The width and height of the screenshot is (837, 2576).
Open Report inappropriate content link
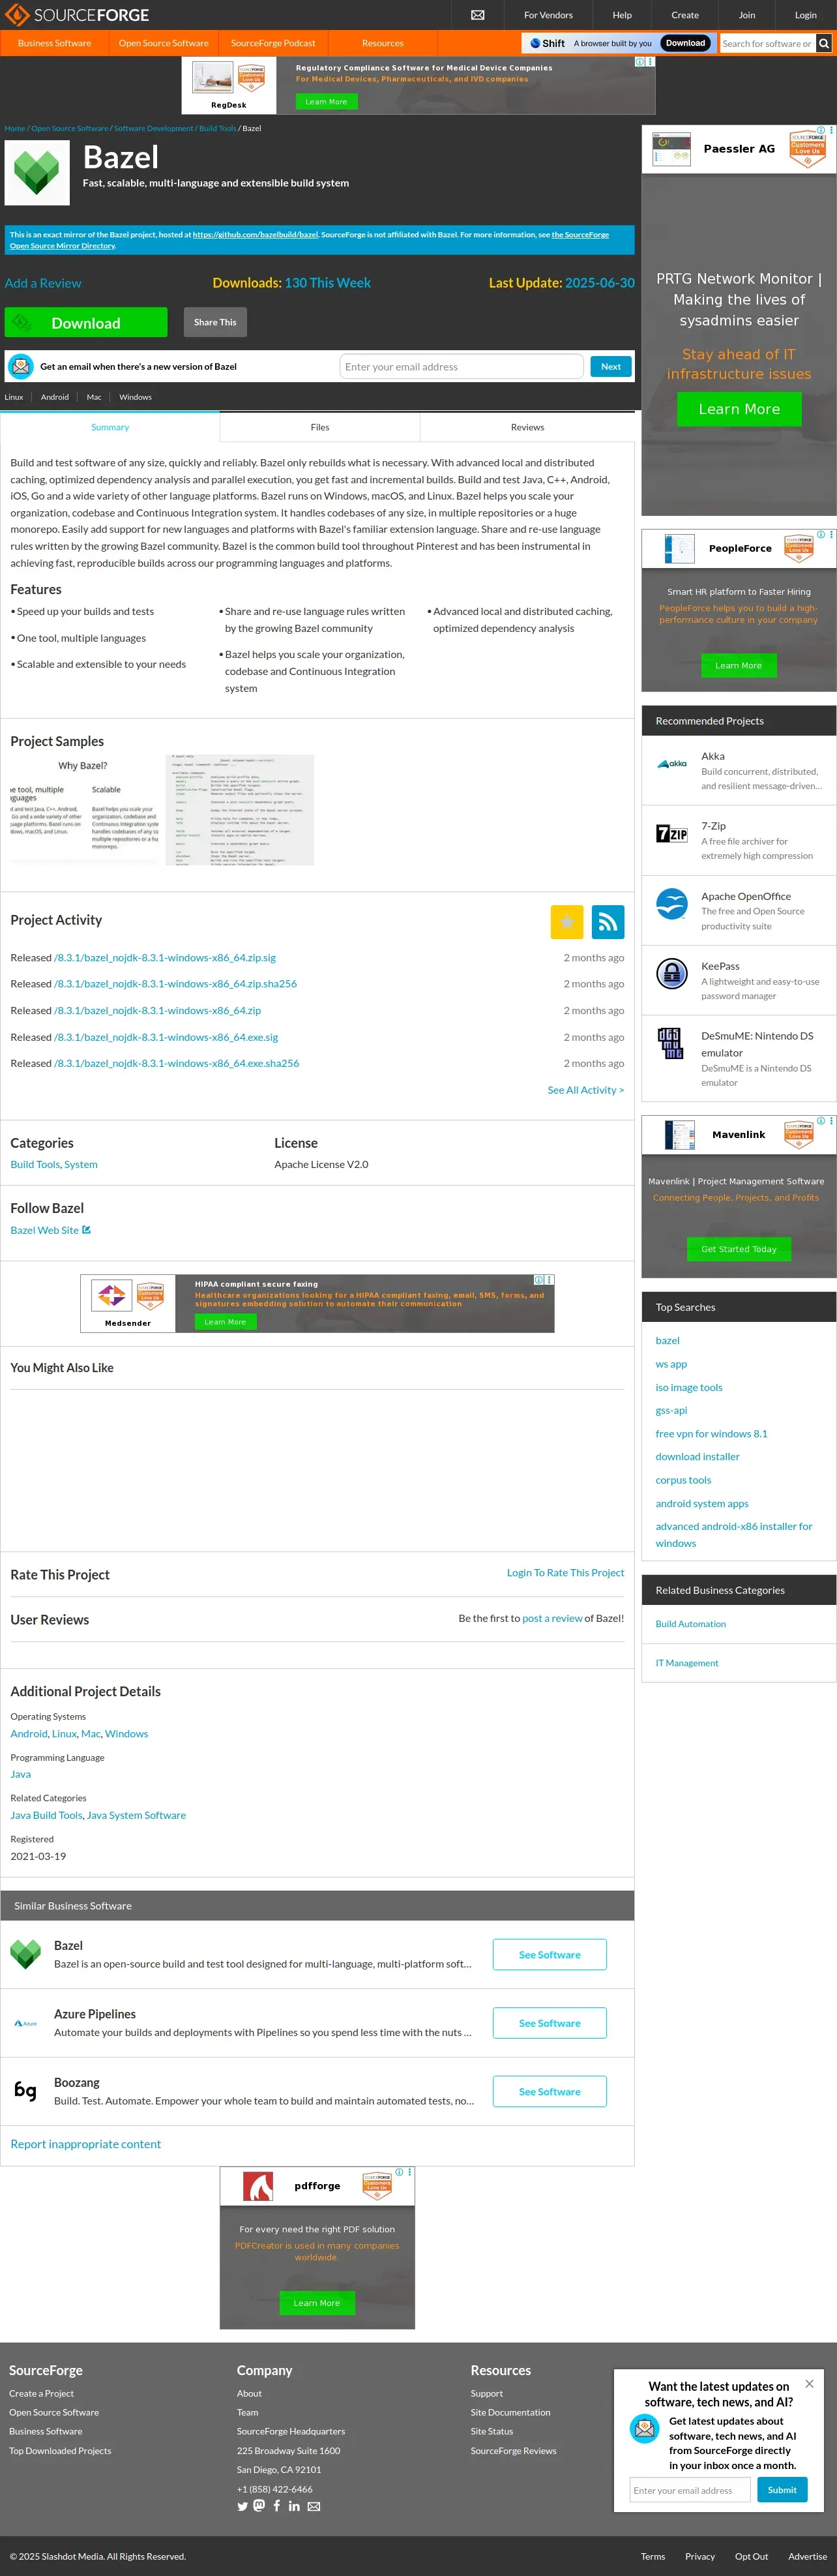coord(86,2144)
